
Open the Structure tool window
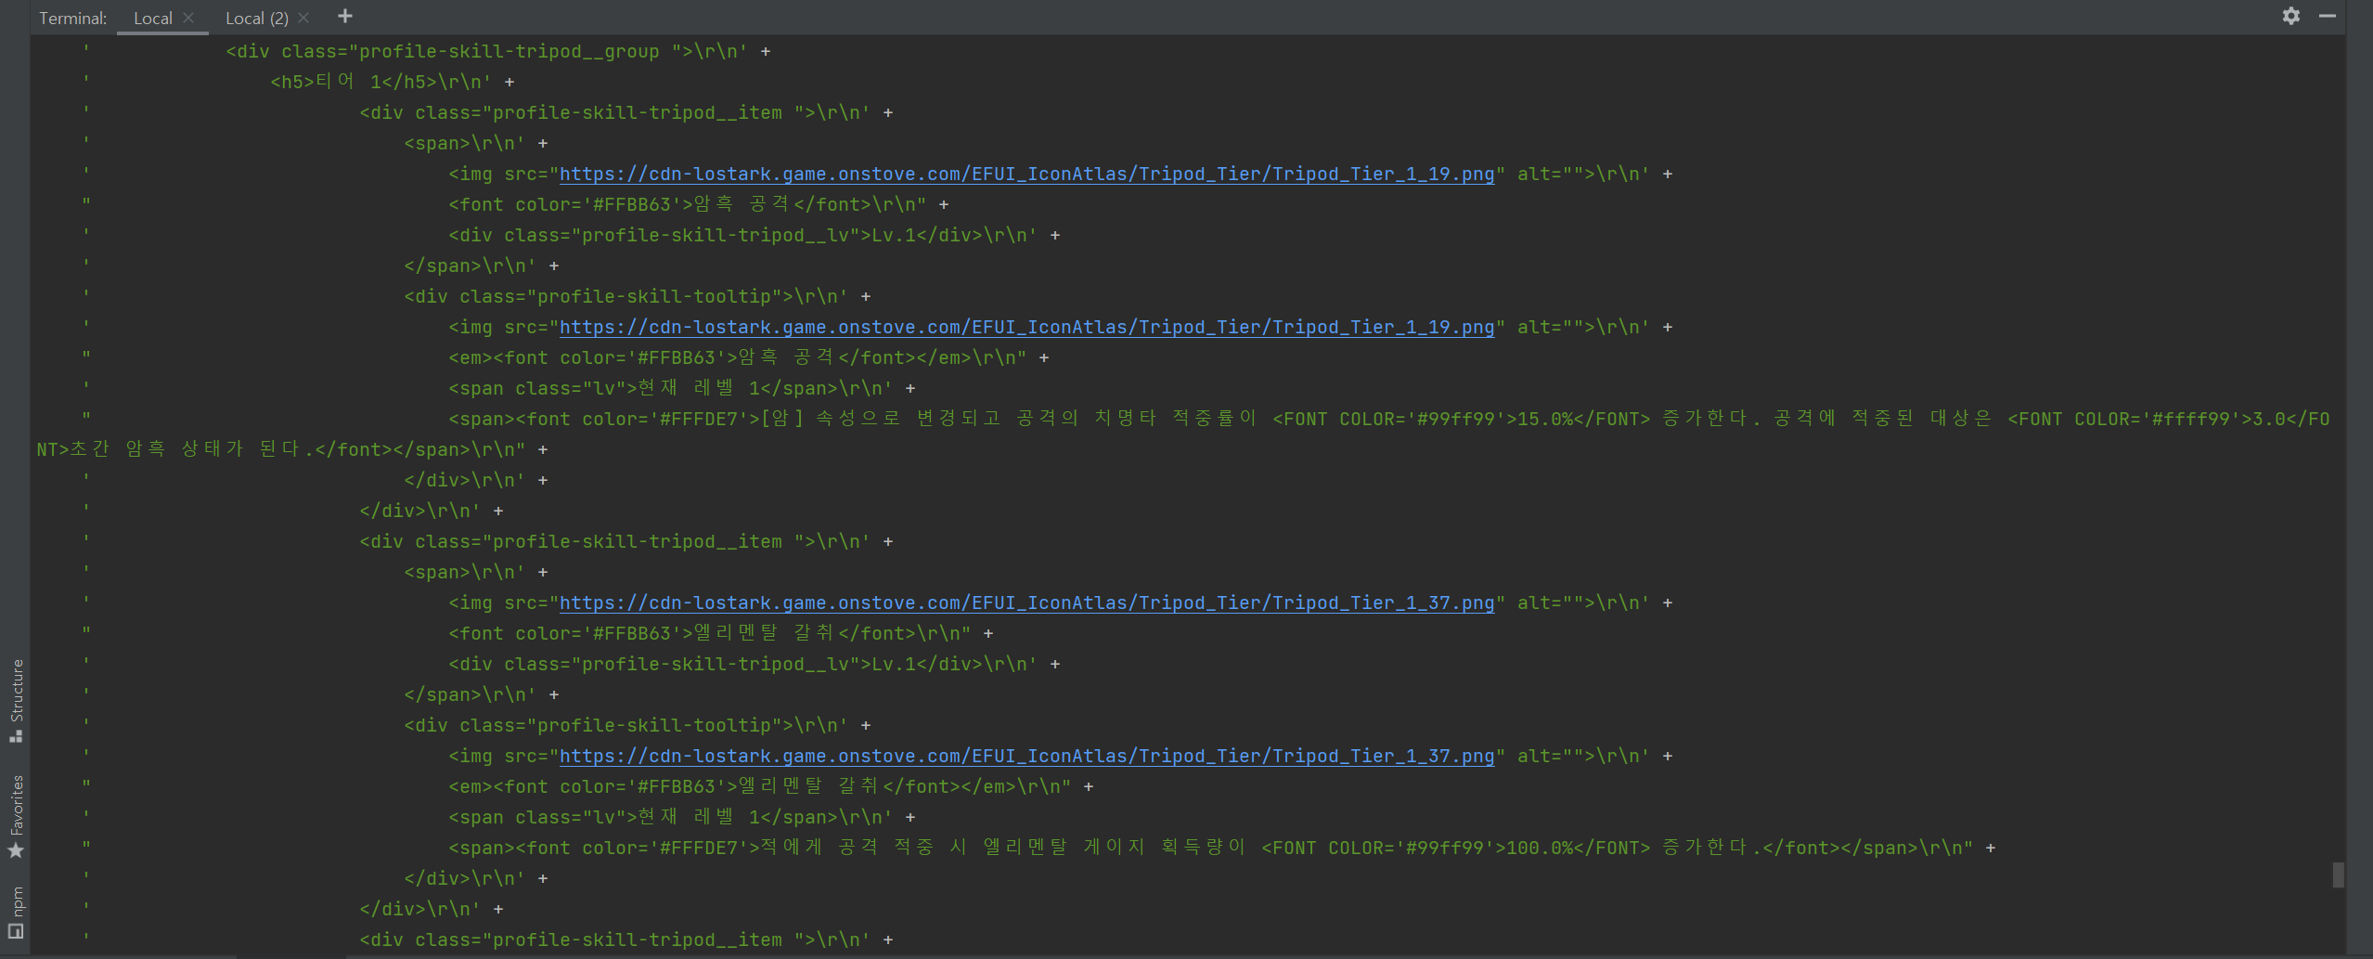(16, 699)
